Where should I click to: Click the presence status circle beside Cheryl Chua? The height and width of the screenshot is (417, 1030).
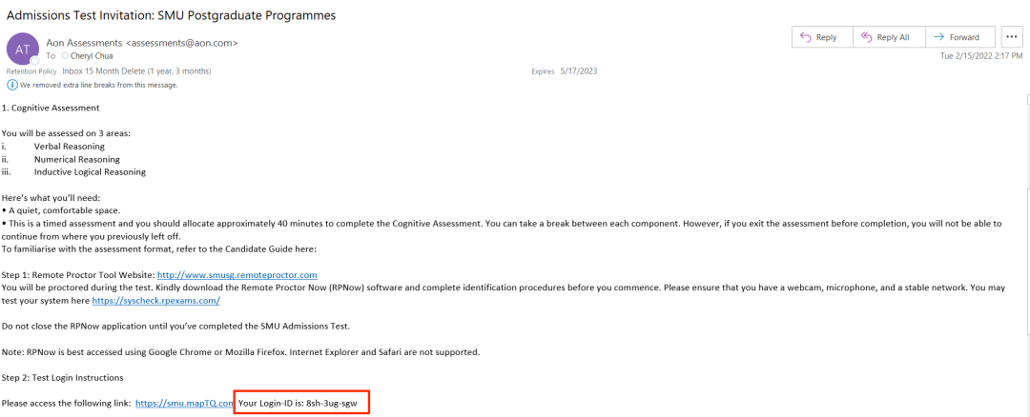coord(65,56)
